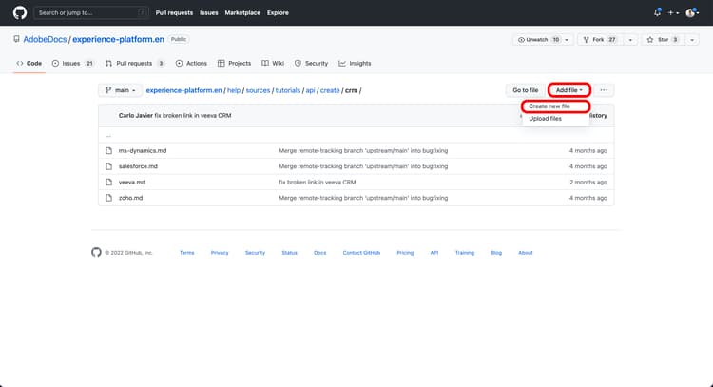Open veeva.md file
This screenshot has height=387, width=713.
132,182
